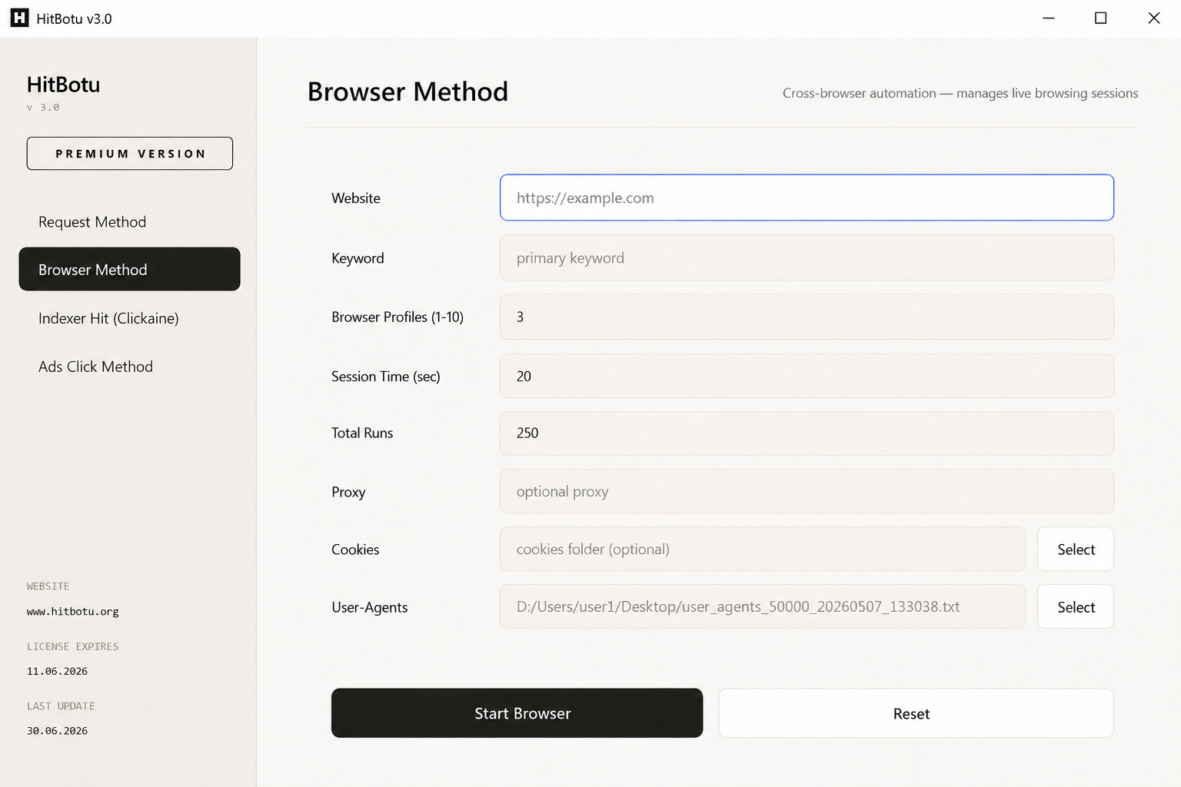The width and height of the screenshot is (1181, 787).
Task: Select Browser Method in the sidebar
Action: pos(129,269)
